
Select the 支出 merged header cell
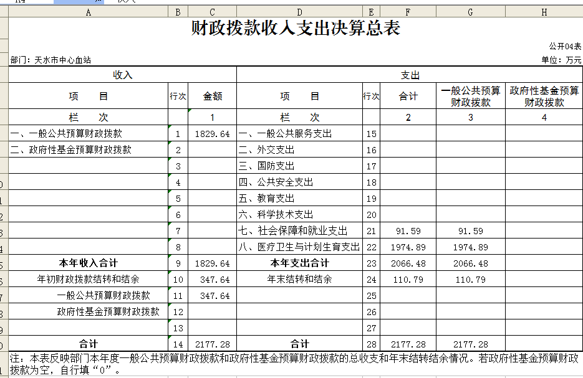[x=410, y=75]
